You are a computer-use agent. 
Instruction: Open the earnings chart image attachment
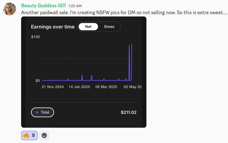(x=84, y=72)
